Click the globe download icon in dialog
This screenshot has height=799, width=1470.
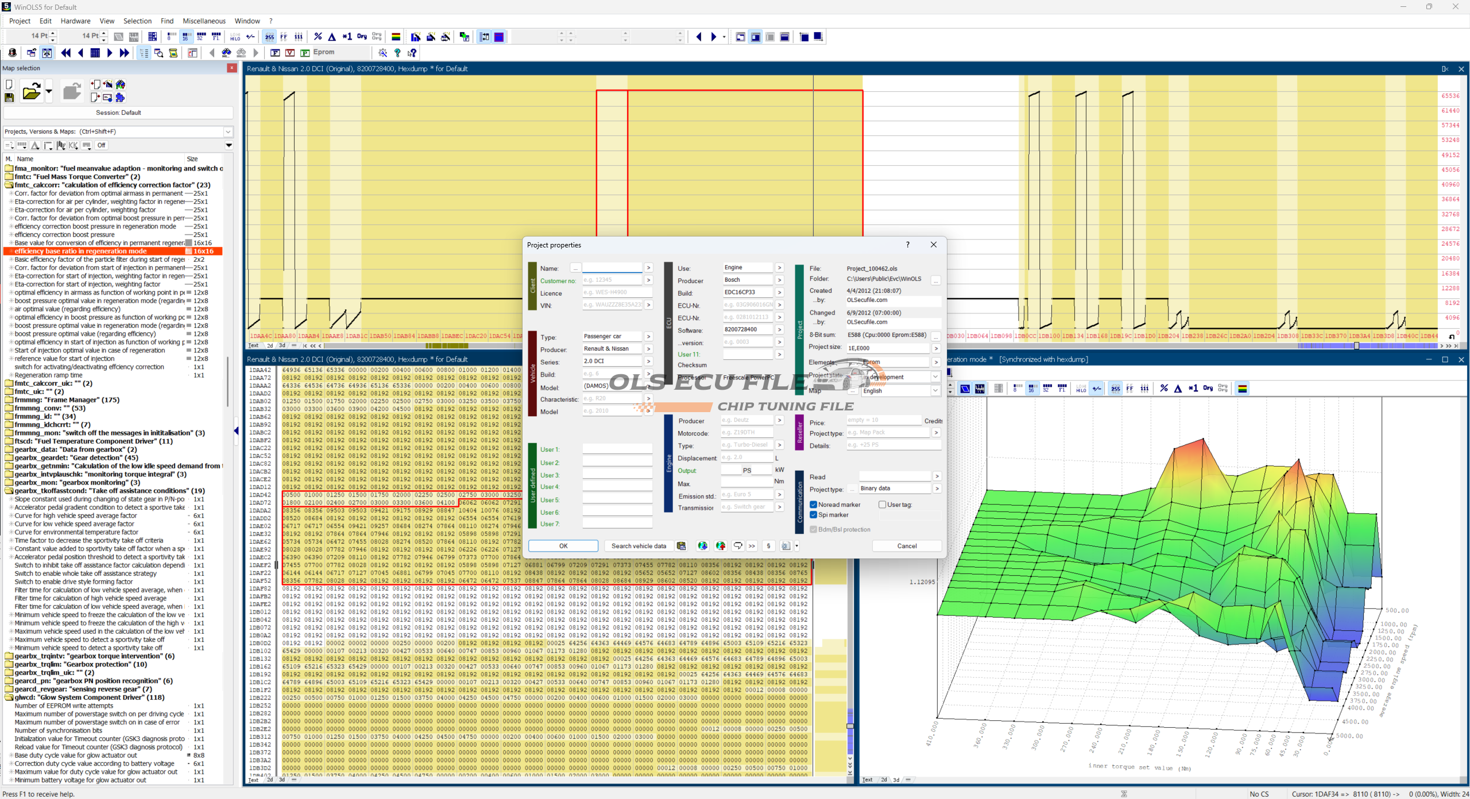[x=702, y=546]
